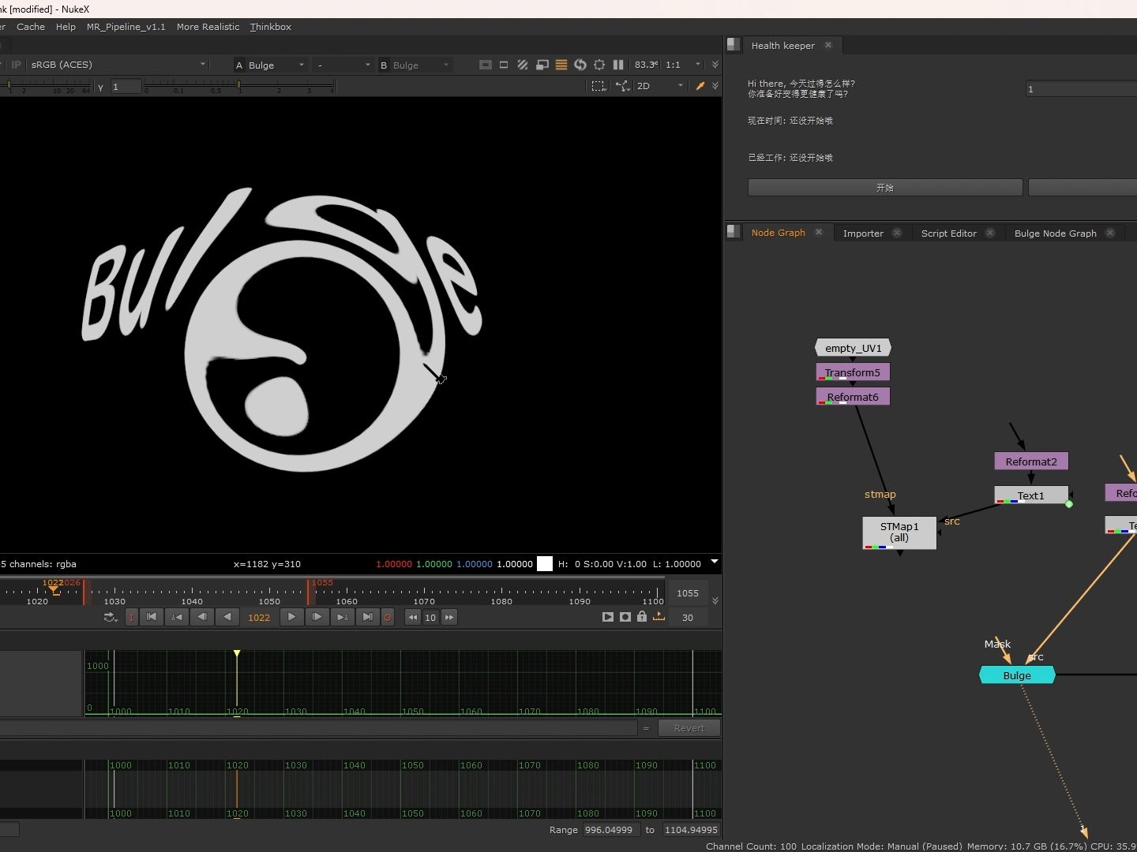Expand the timeline panel double chevron beside 1055
Screen dimensions: 1137x852
[715, 601]
